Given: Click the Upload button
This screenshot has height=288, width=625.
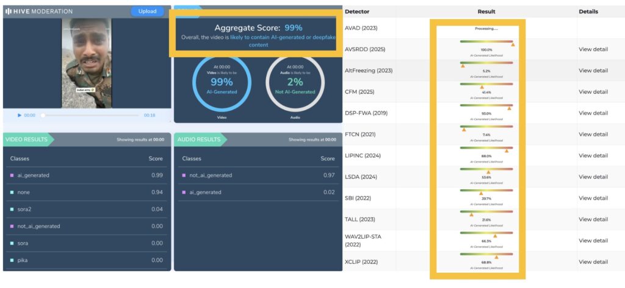Looking at the screenshot, I should click(147, 11).
